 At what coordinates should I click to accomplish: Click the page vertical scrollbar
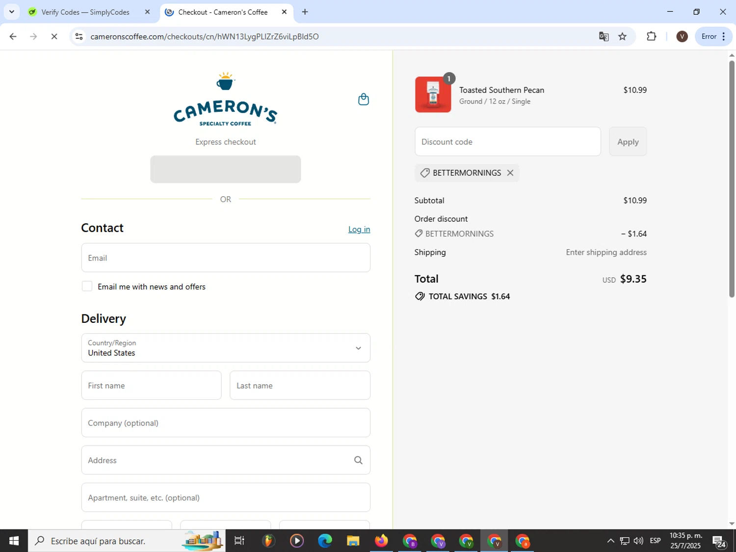click(x=732, y=179)
